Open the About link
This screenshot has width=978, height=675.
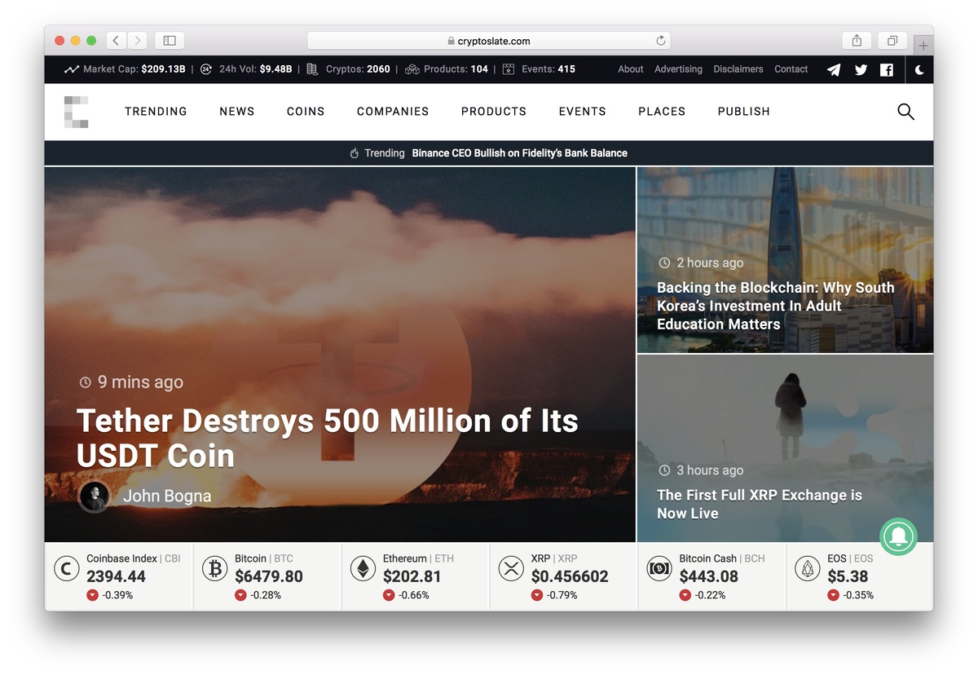tap(631, 69)
